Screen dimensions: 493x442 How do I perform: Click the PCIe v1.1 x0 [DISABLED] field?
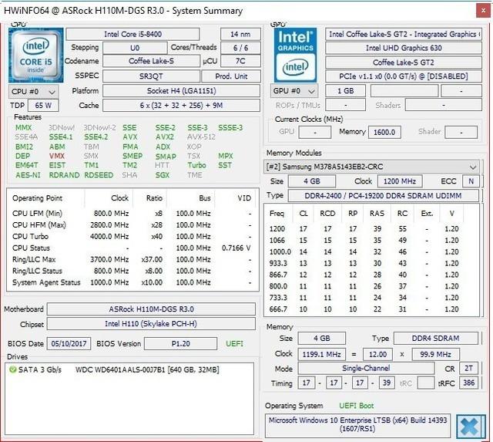coord(404,76)
